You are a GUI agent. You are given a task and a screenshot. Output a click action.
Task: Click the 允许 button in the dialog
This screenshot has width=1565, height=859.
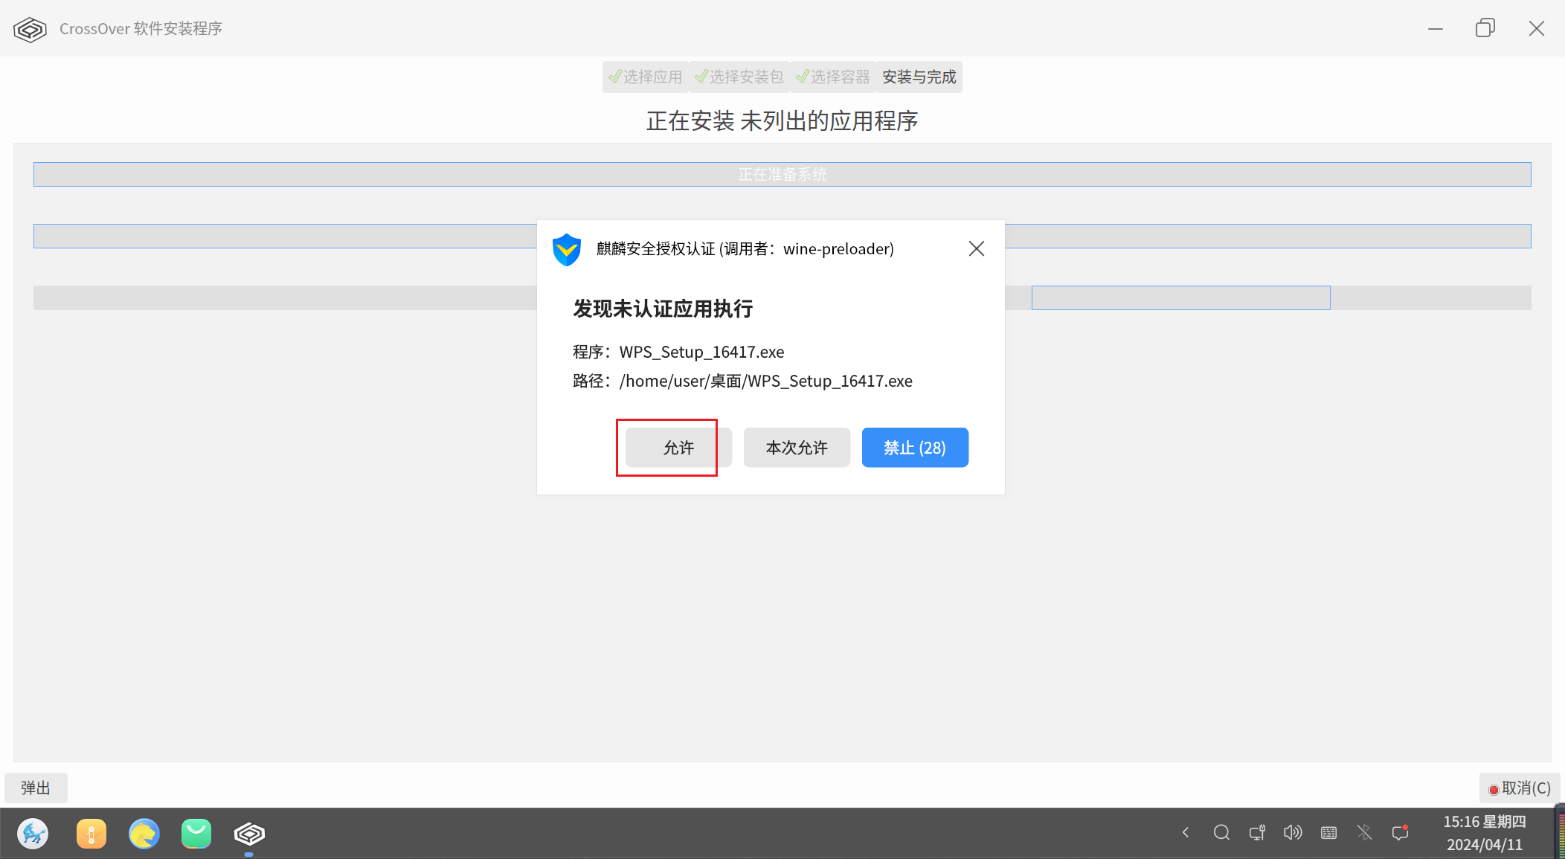coord(678,448)
